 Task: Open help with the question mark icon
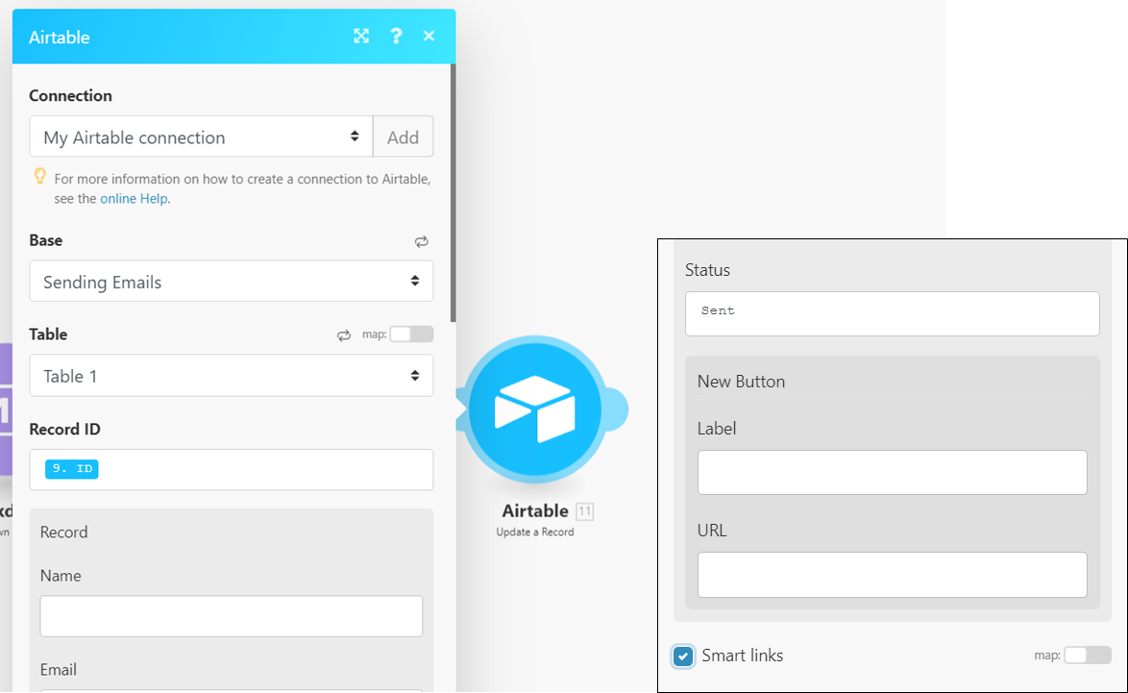(x=396, y=36)
